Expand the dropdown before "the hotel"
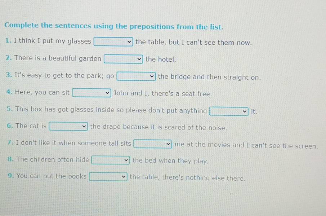 (x=124, y=59)
